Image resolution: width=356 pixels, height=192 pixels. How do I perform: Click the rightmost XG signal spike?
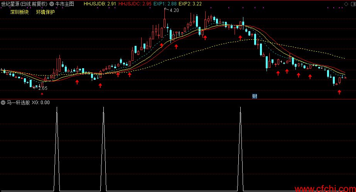point(240,149)
